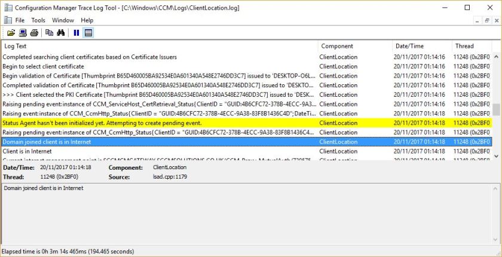This screenshot has width=502, height=257.
Task: Open the Window menu
Action: (x=63, y=20)
